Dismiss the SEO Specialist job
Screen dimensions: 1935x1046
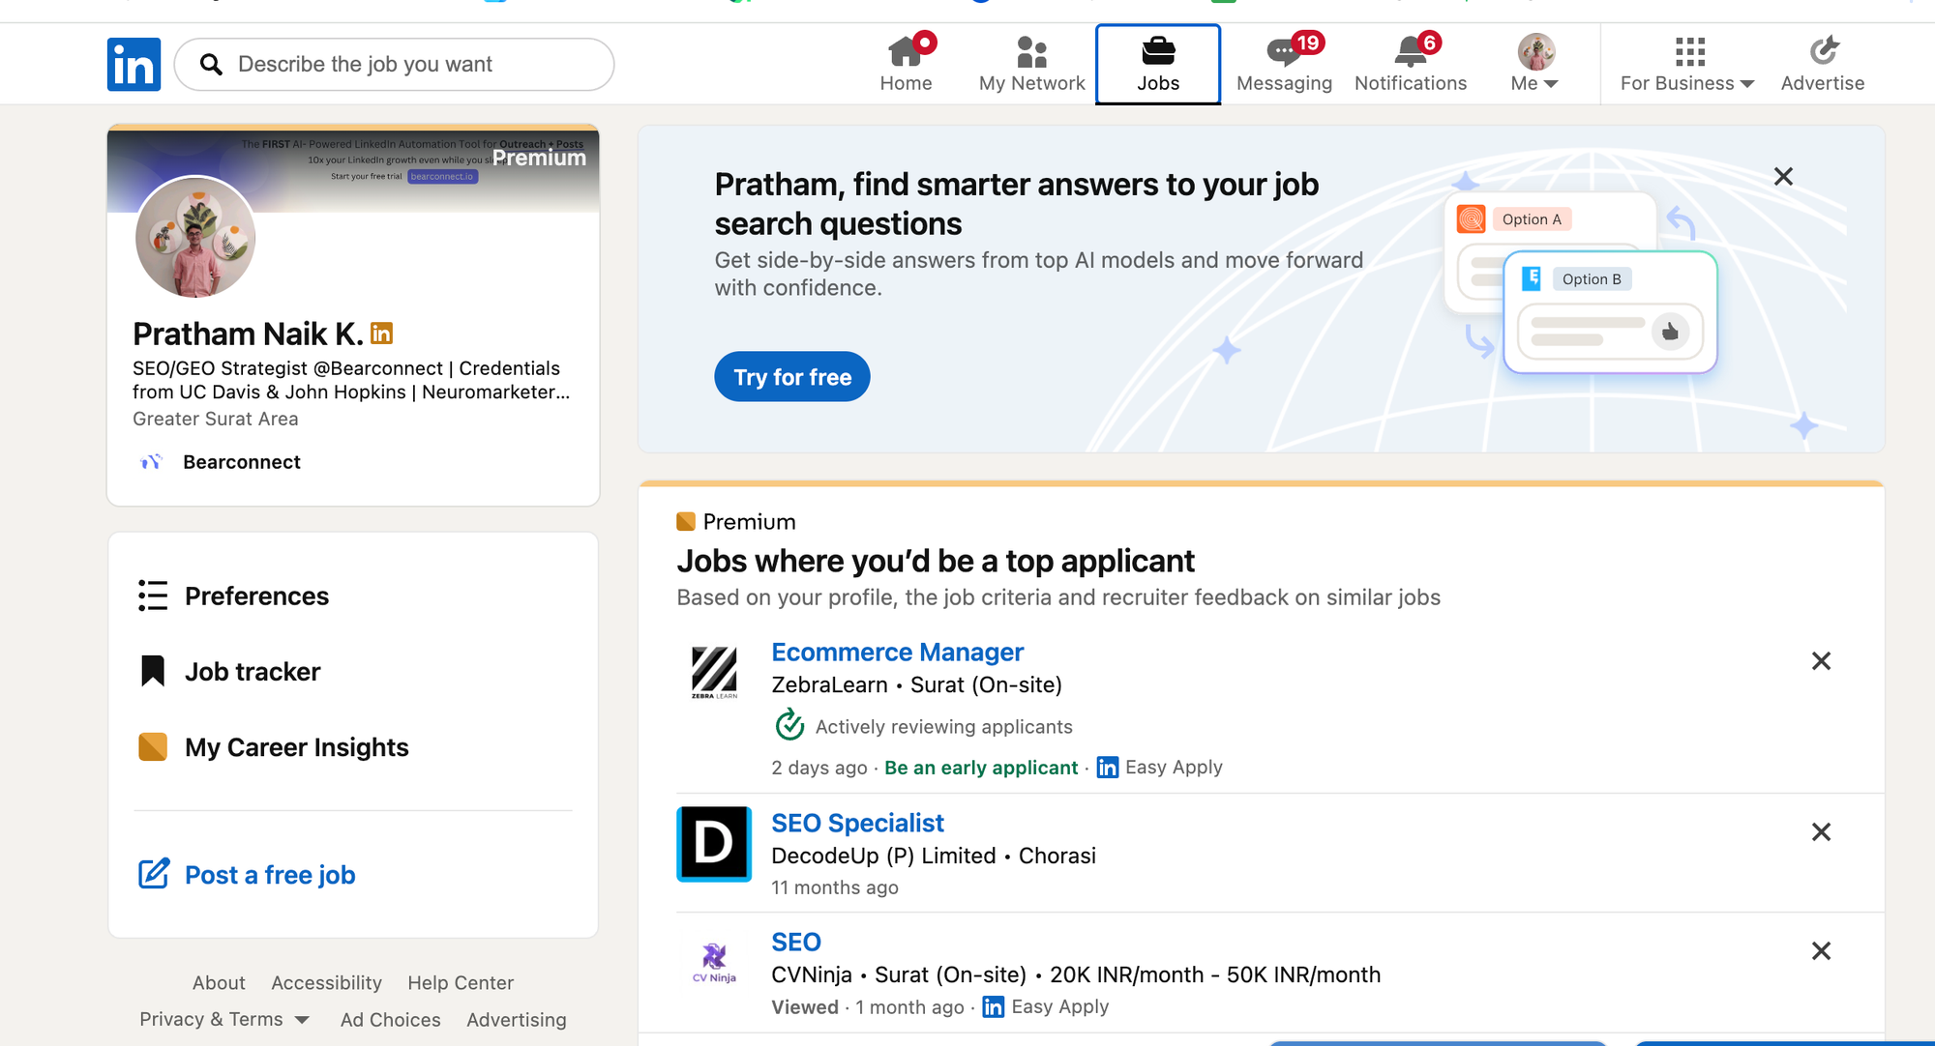tap(1821, 831)
